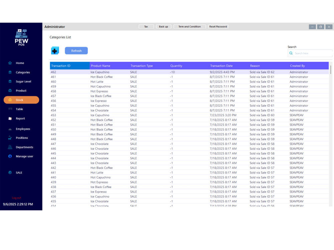Click the Positions sidebar icon
Image resolution: width=334 pixels, height=250 pixels.
(10, 138)
